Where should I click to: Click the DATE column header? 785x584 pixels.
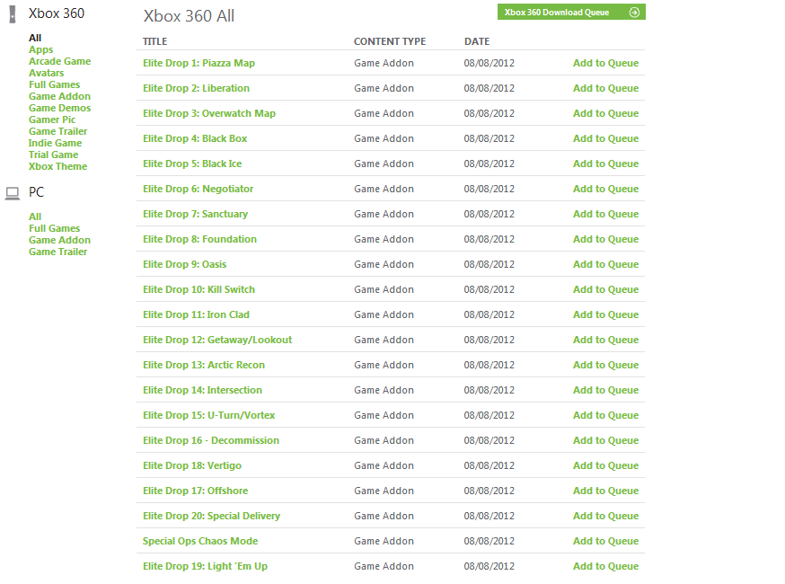tap(477, 41)
